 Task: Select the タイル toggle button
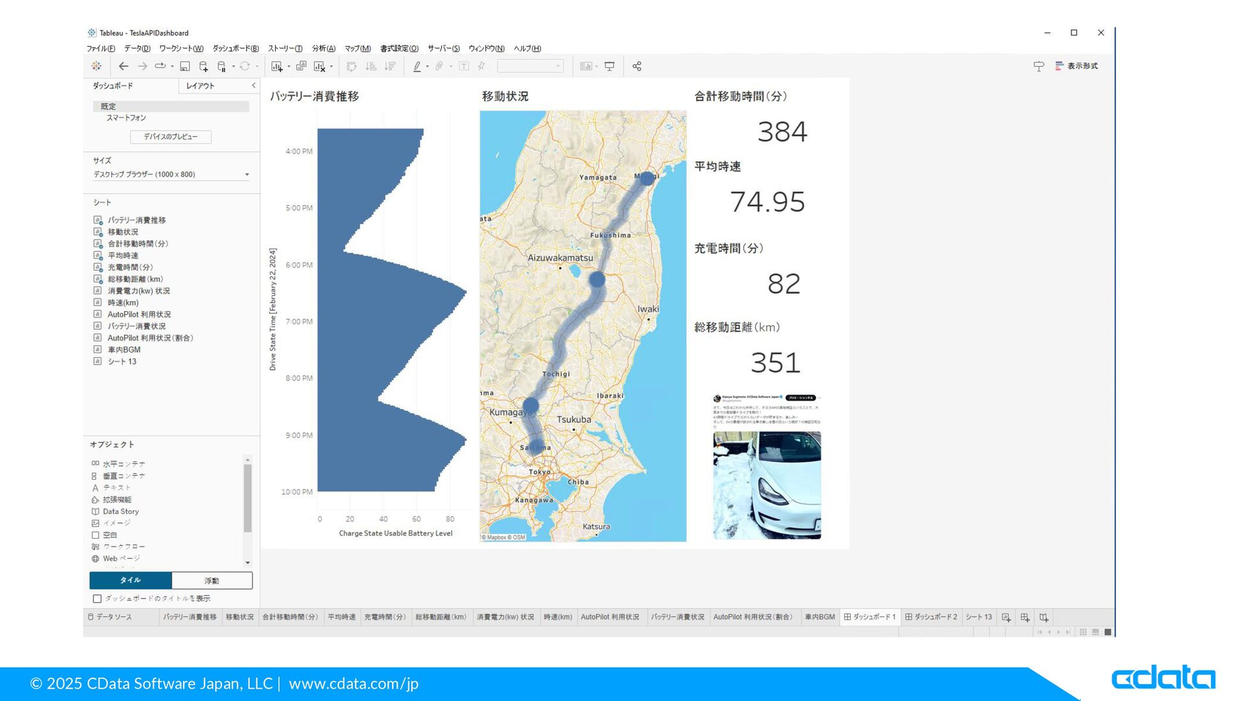pos(130,580)
